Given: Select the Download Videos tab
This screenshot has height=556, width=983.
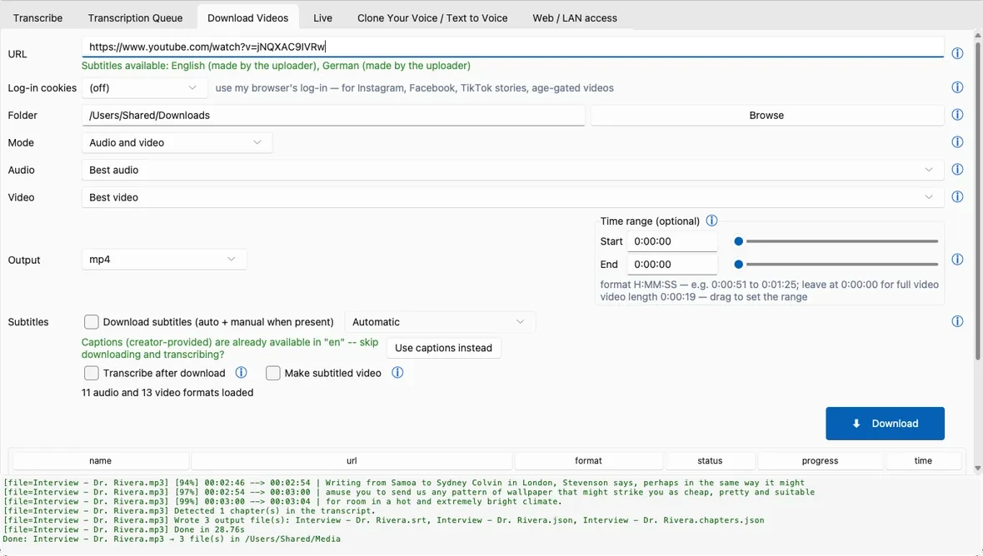Looking at the screenshot, I should (x=248, y=17).
